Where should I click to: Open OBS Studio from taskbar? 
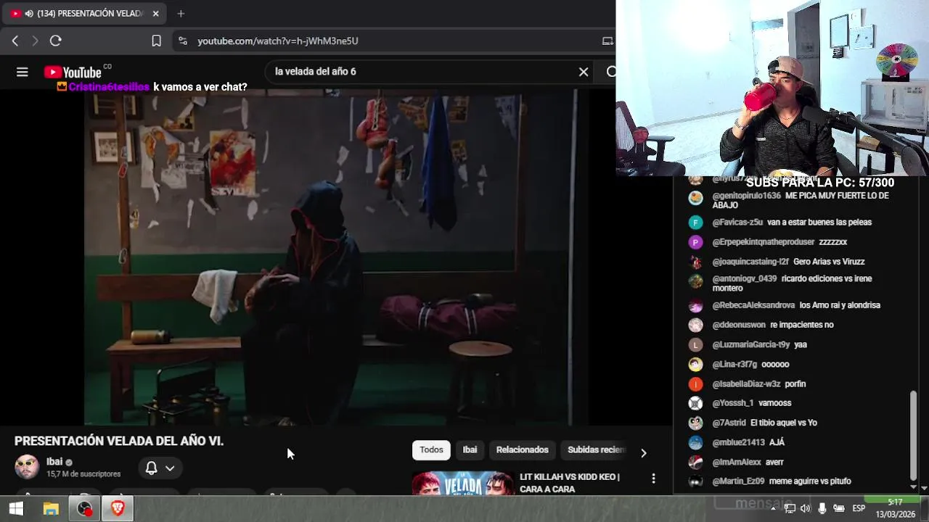[x=85, y=509]
